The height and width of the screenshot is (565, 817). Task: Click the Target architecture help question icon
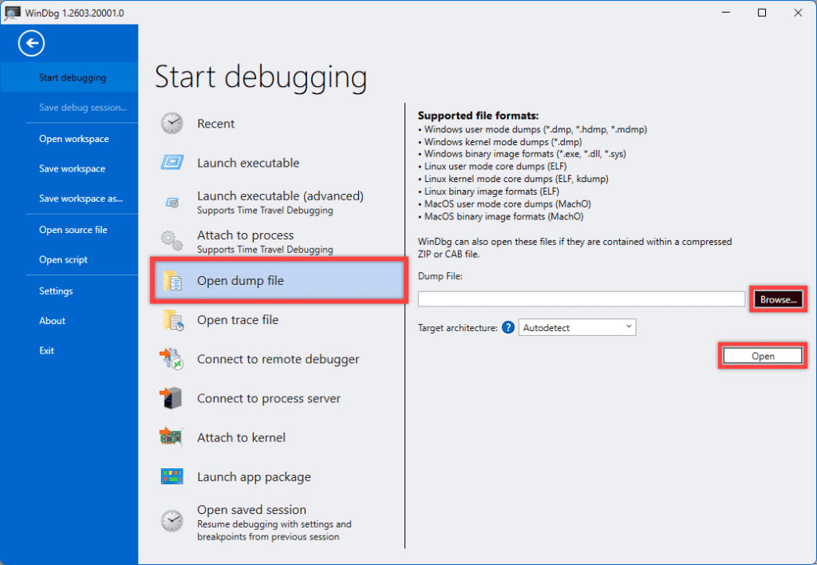click(x=508, y=327)
